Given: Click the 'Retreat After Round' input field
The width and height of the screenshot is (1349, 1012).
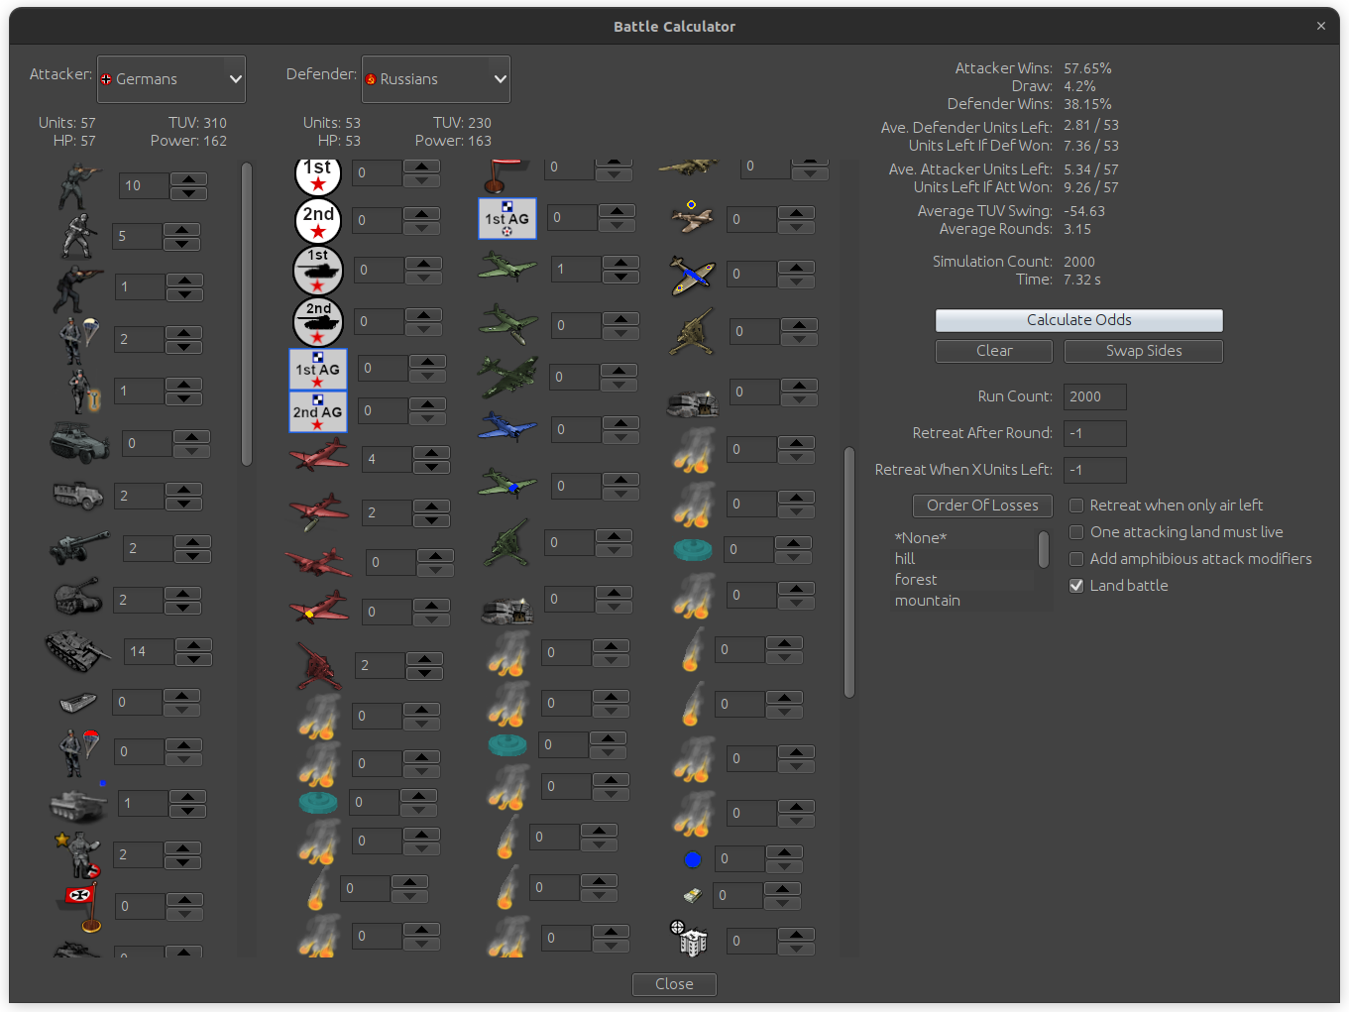Looking at the screenshot, I should [x=1094, y=433].
